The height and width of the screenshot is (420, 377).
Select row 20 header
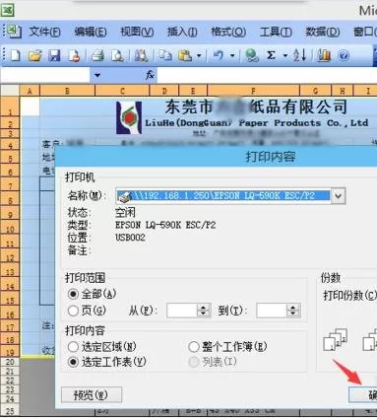(x=10, y=362)
